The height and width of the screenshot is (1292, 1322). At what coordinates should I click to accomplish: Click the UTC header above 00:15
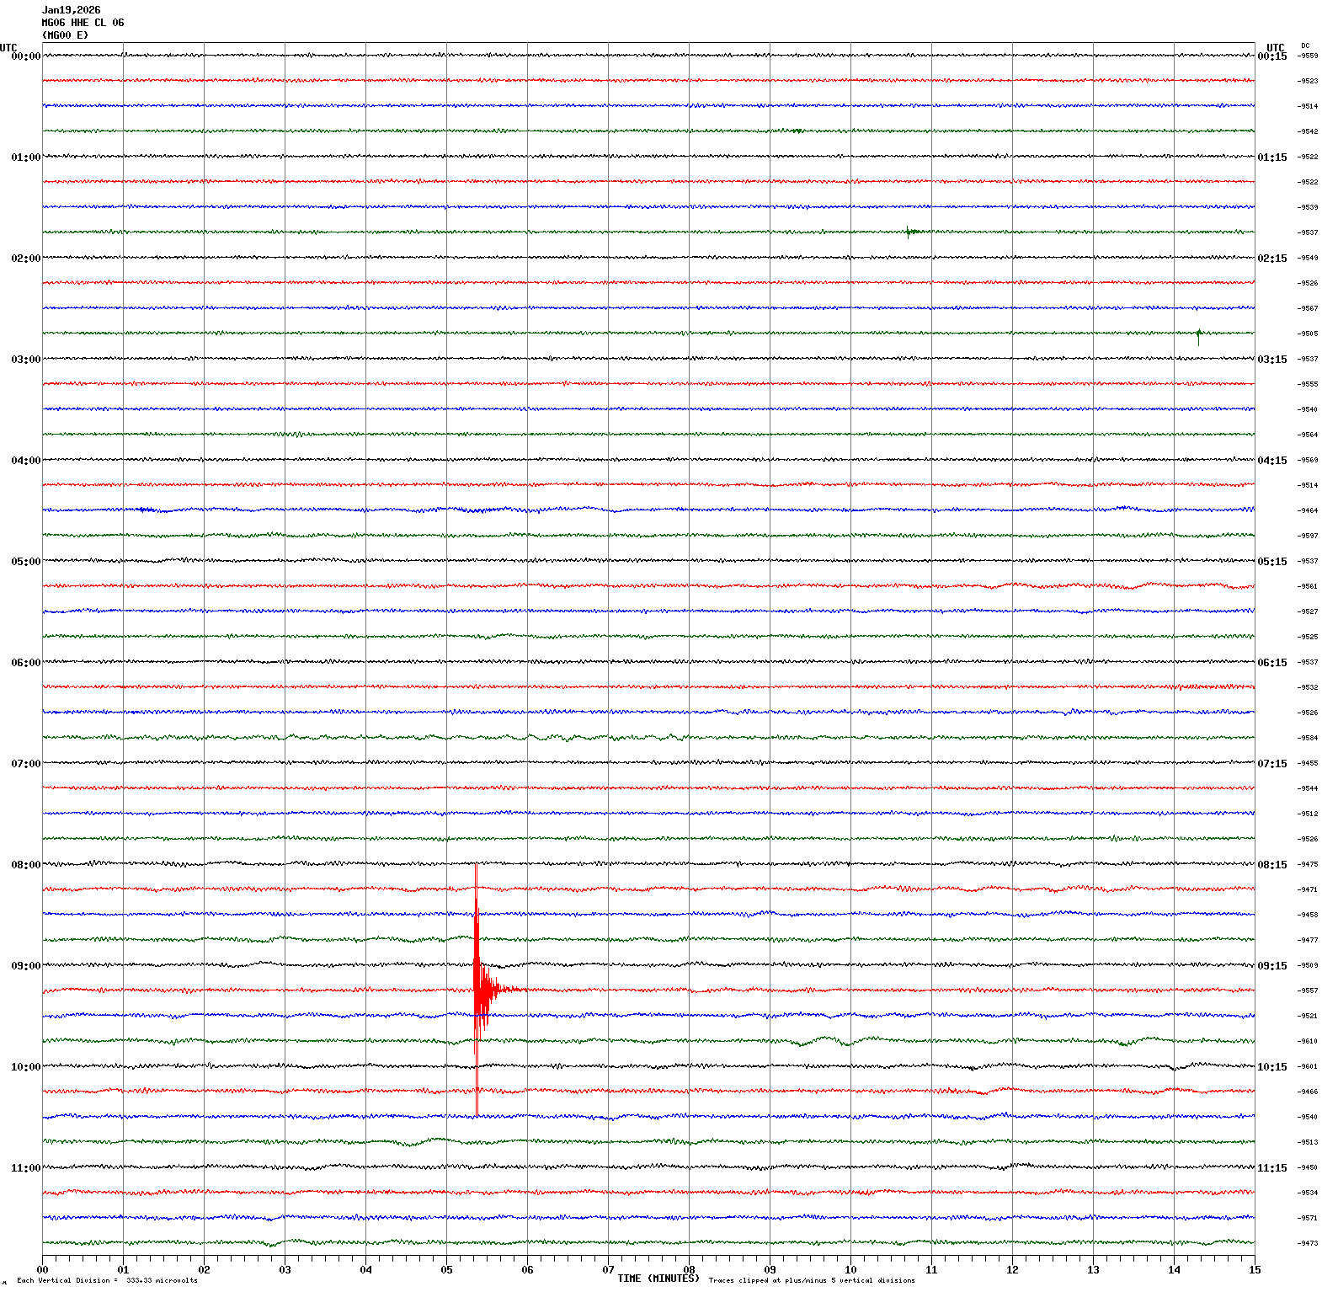tap(1275, 48)
